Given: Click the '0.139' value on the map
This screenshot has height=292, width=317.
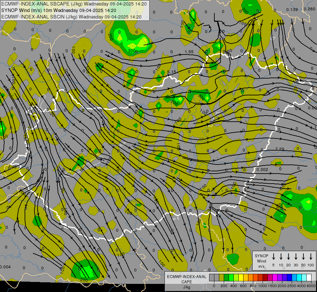Looking at the screenshot, I should tap(292, 9).
